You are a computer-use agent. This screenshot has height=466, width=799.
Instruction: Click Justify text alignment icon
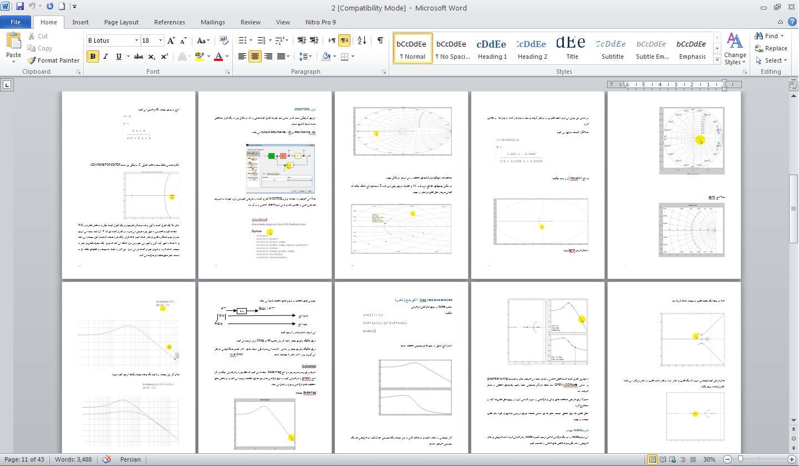click(x=281, y=57)
